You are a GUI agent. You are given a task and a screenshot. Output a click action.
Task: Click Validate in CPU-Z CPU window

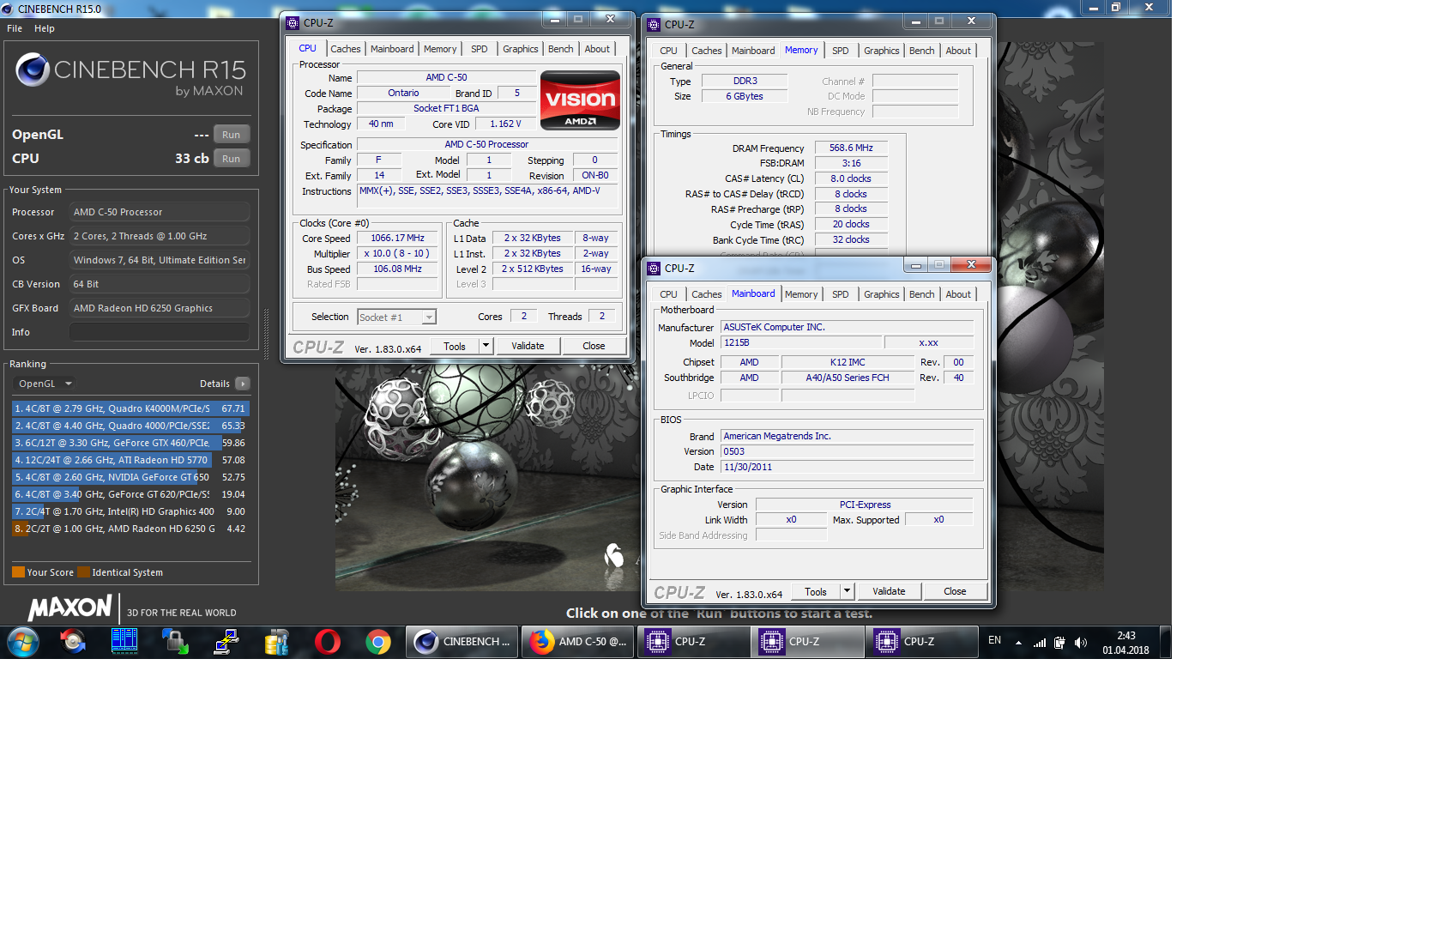coord(528,346)
